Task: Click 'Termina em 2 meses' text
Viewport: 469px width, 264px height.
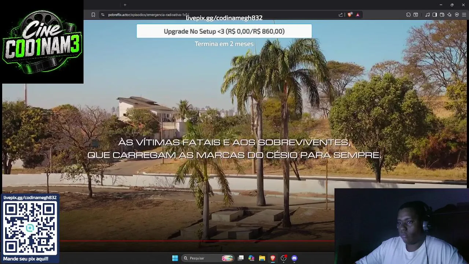Action: tap(224, 44)
